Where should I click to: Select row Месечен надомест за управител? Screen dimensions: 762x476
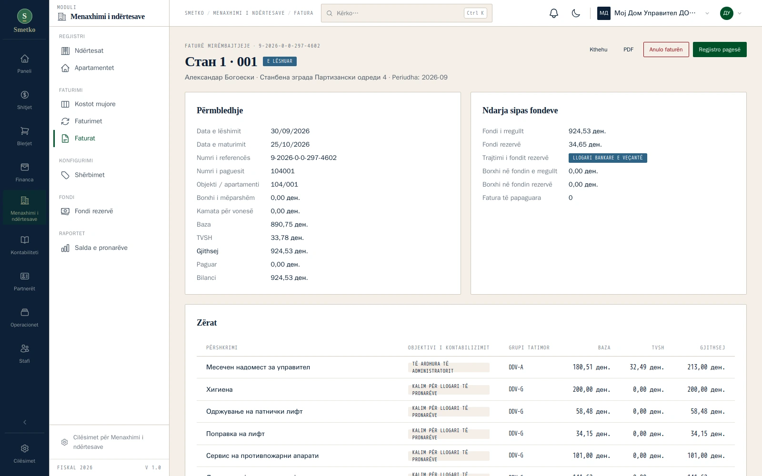point(466,367)
